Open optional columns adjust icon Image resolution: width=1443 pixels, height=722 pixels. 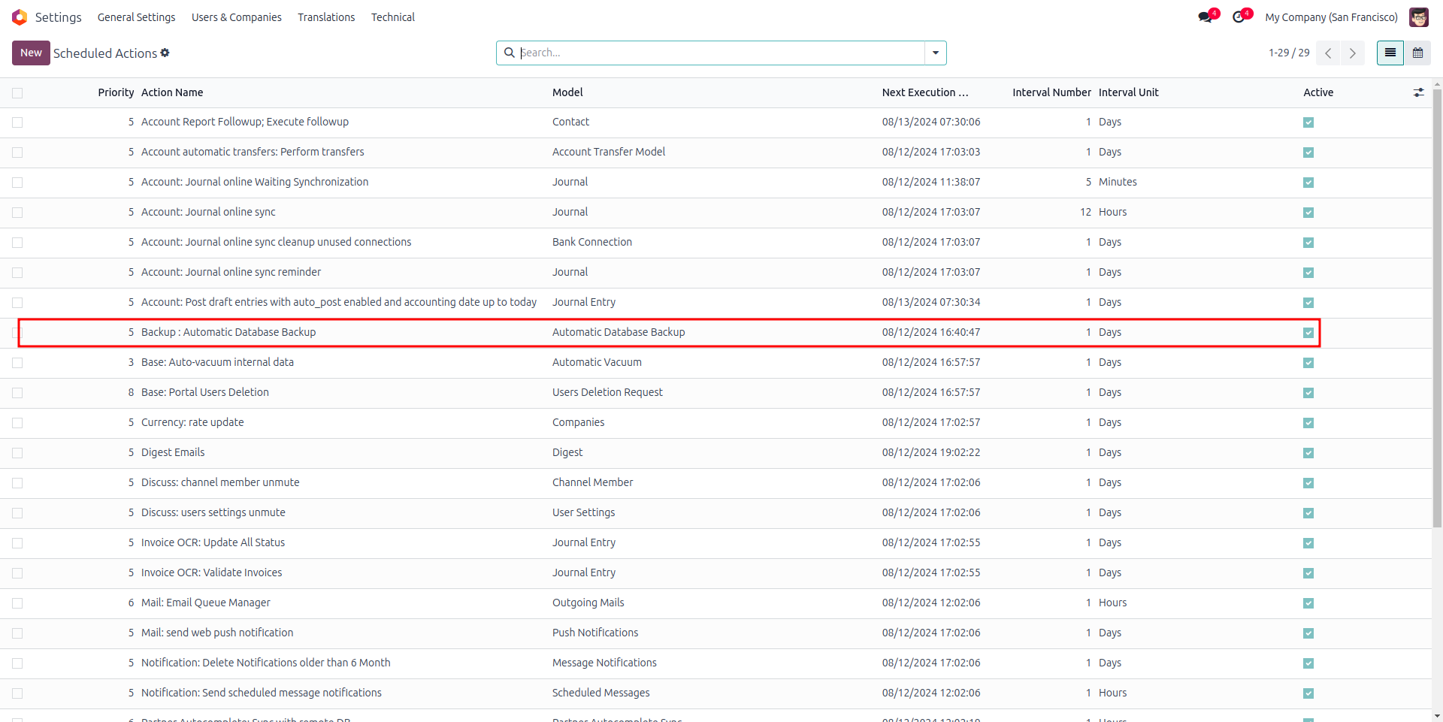(x=1418, y=92)
